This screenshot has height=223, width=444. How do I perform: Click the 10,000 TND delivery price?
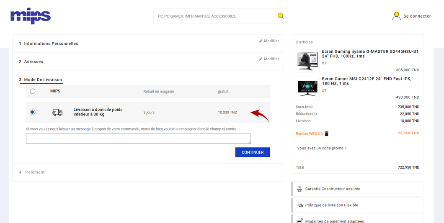tap(227, 113)
